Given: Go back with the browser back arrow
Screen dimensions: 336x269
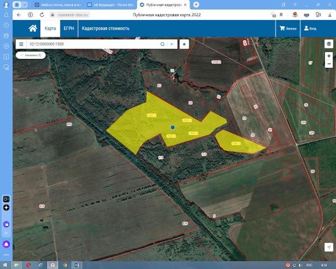Looking at the screenshot, I should (x=19, y=15).
